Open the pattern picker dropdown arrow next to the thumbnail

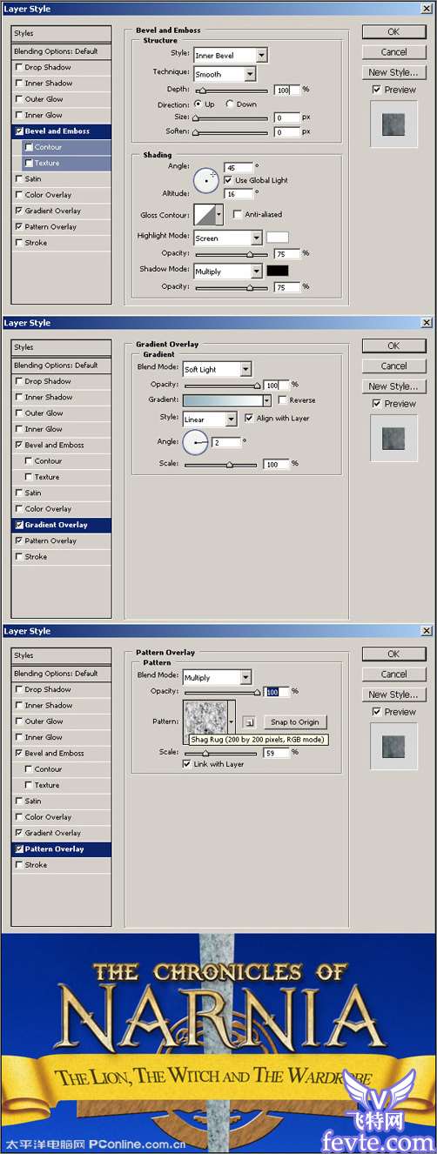pos(232,721)
